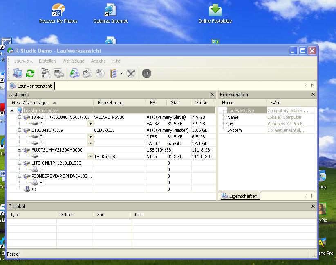Open Optimize Internet desktop shortcut
The width and height of the screenshot is (336, 265).
(110, 14)
